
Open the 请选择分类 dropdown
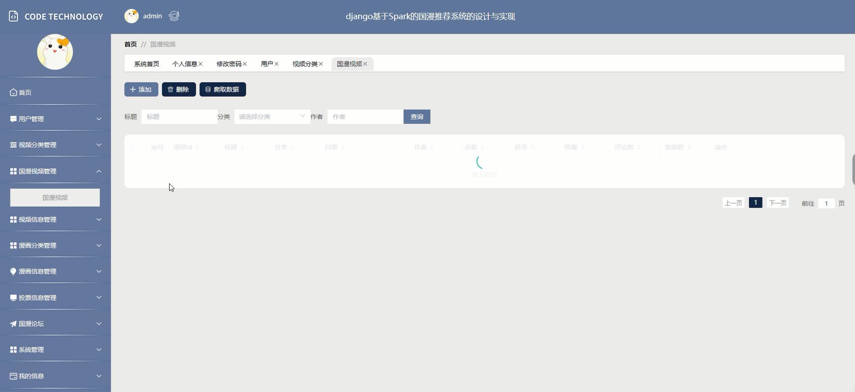(272, 117)
